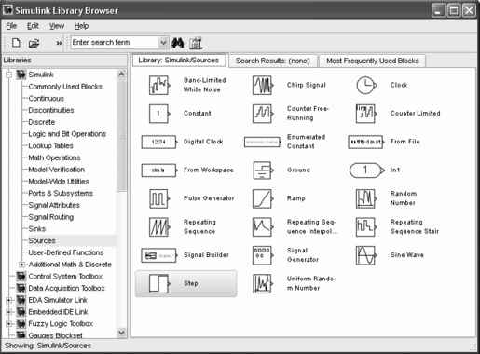Select Model-Wide Utilities in tree

click(59, 182)
